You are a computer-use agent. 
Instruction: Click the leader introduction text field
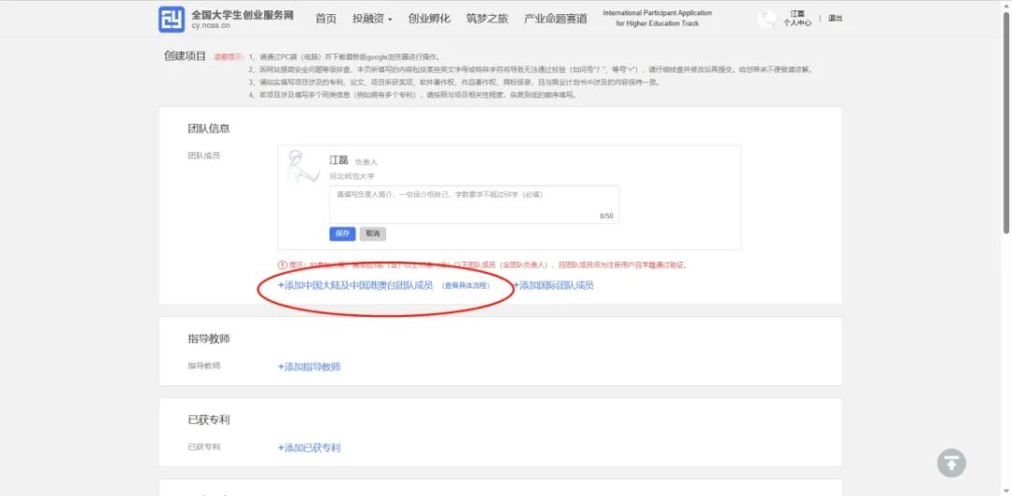[474, 204]
